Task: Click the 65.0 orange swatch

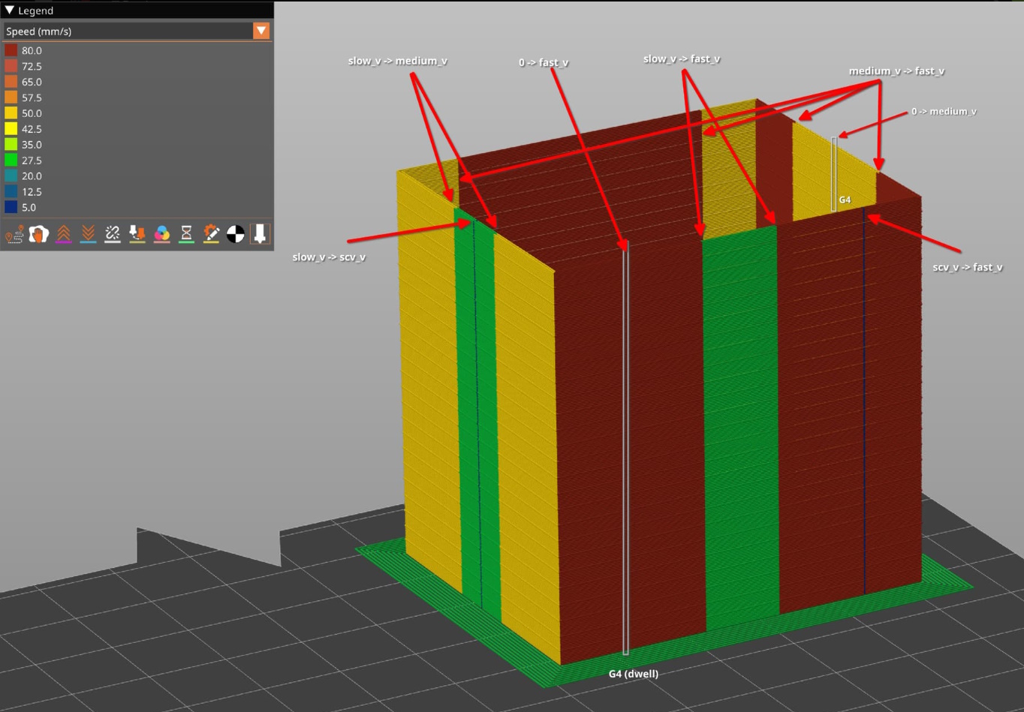Action: [x=11, y=82]
